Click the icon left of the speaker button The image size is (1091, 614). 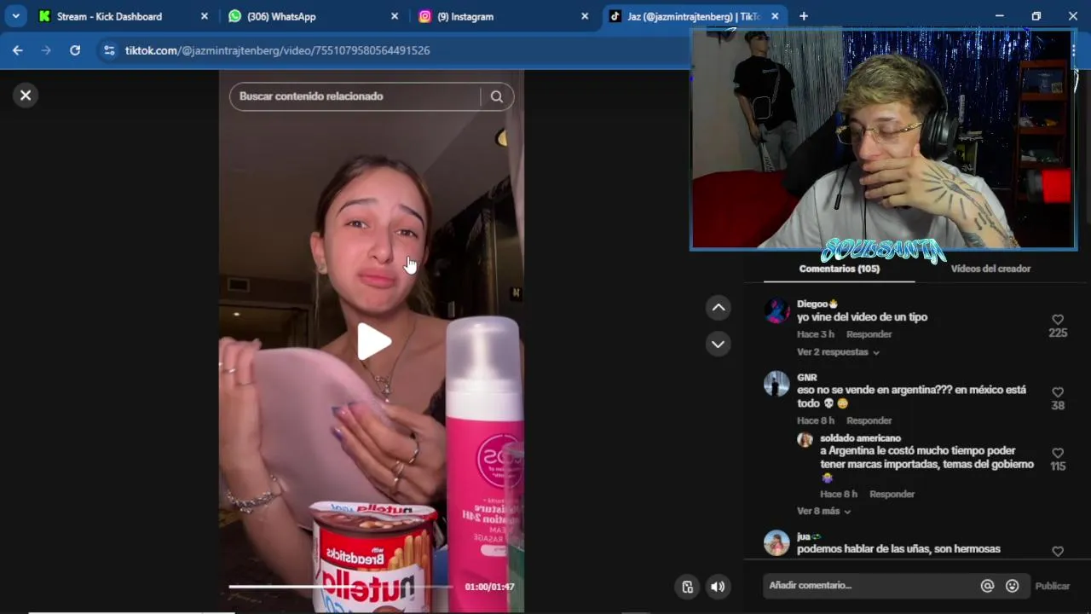click(x=688, y=587)
